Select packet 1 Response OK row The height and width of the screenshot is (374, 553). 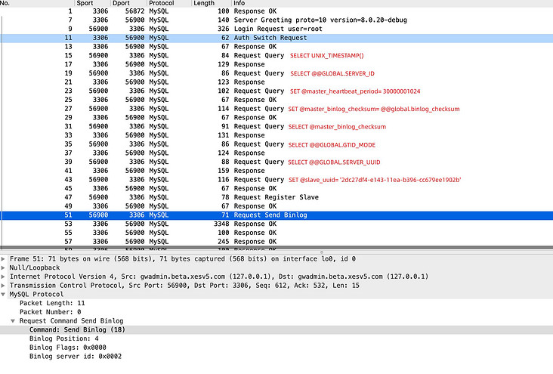pos(276,11)
